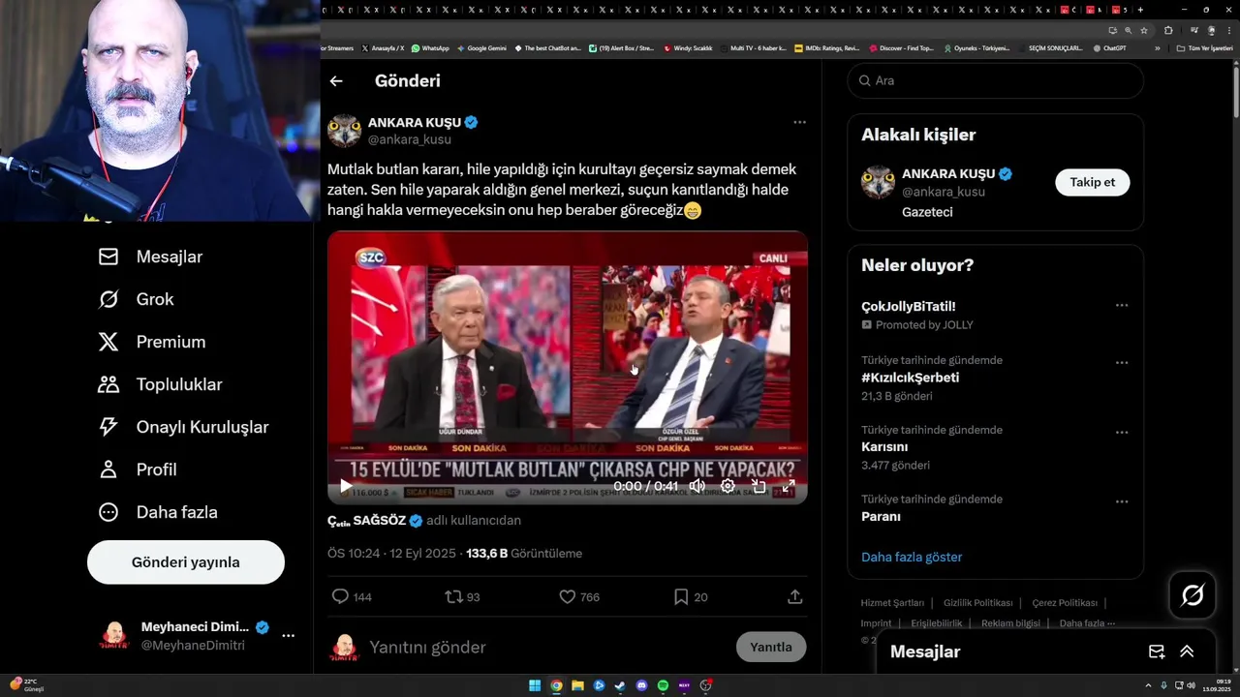Screen dimensions: 1240x697
Task: Open Gizlilik Politikası footer link
Action: [978, 603]
